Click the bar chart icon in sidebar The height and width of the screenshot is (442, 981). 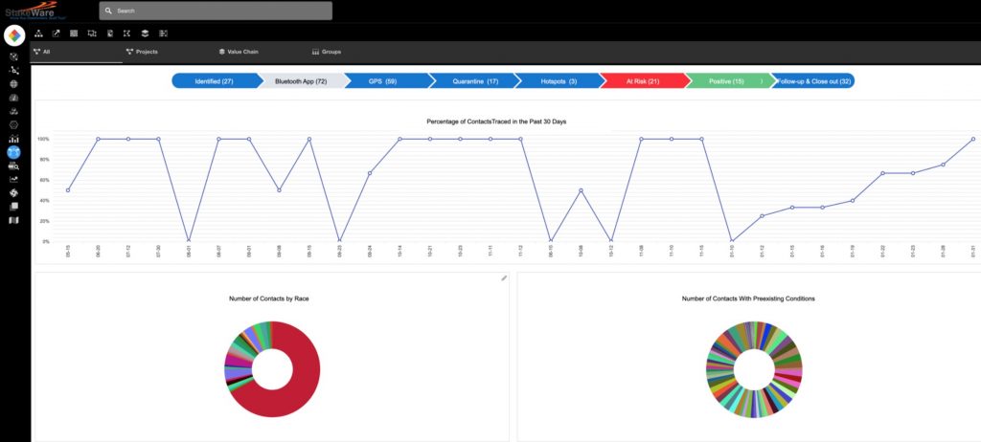[x=13, y=139]
